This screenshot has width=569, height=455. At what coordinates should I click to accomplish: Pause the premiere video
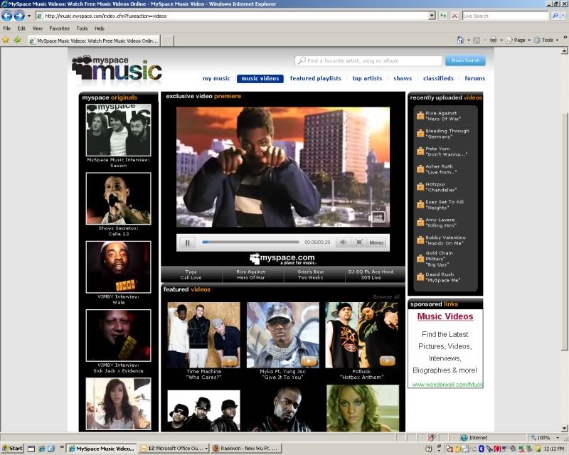(187, 242)
